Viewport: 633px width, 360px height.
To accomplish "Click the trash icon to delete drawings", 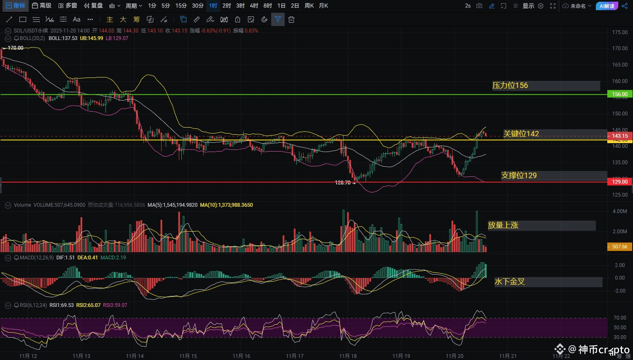I will (x=291, y=19).
